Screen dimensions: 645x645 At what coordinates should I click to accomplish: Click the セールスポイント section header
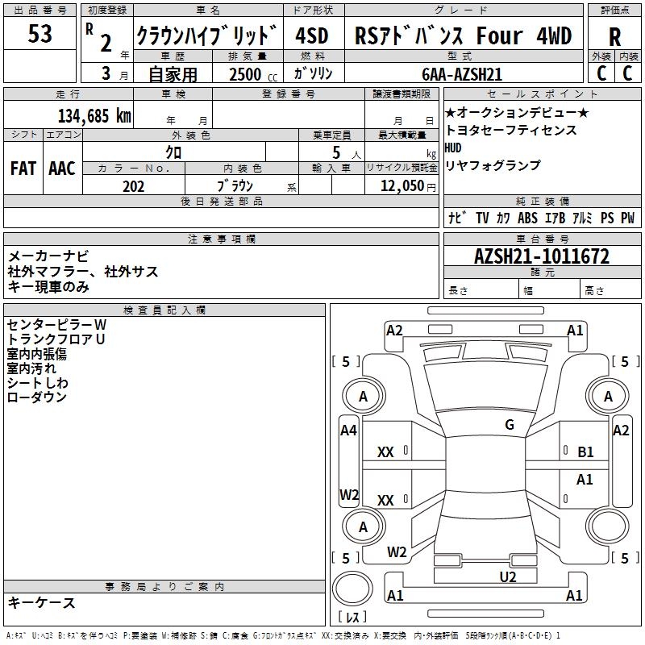[542, 94]
